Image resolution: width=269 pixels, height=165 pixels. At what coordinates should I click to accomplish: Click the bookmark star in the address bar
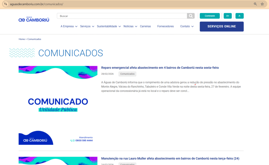[262, 4]
